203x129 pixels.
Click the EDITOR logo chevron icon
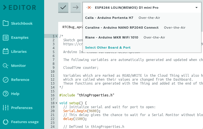pyautogui.click(x=5, y=7)
